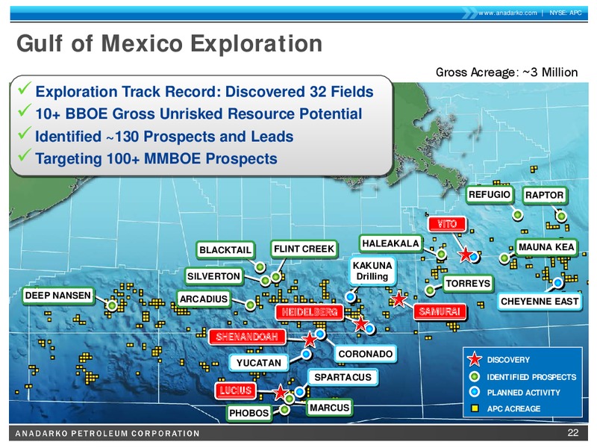Click the red SHENANDOAH label

tap(247, 337)
